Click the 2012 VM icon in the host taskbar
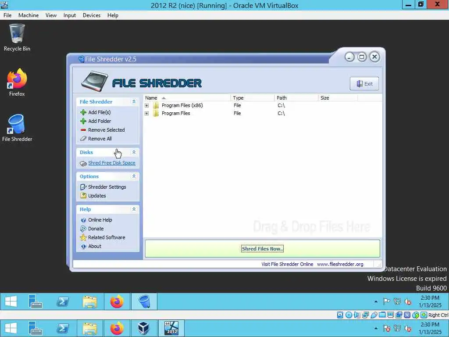The height and width of the screenshot is (337, 449). [171, 328]
